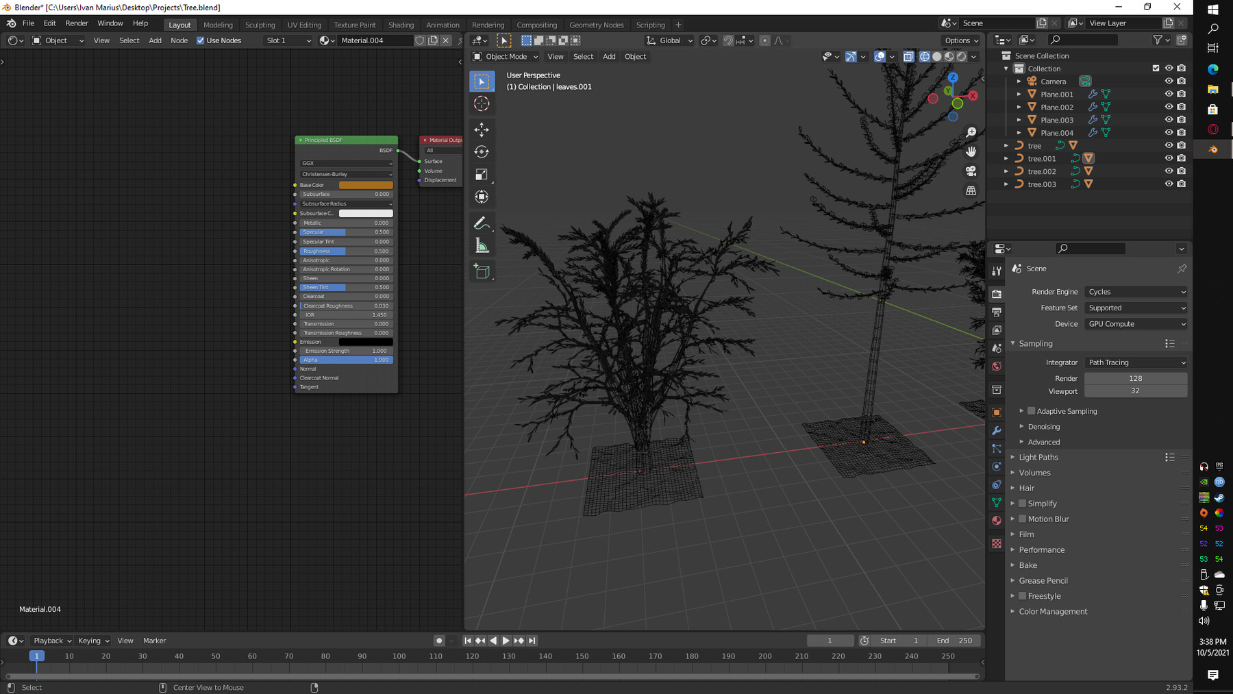This screenshot has width=1233, height=694.
Task: Click the Base Color swatch in Principled BSDF
Action: tap(366, 184)
